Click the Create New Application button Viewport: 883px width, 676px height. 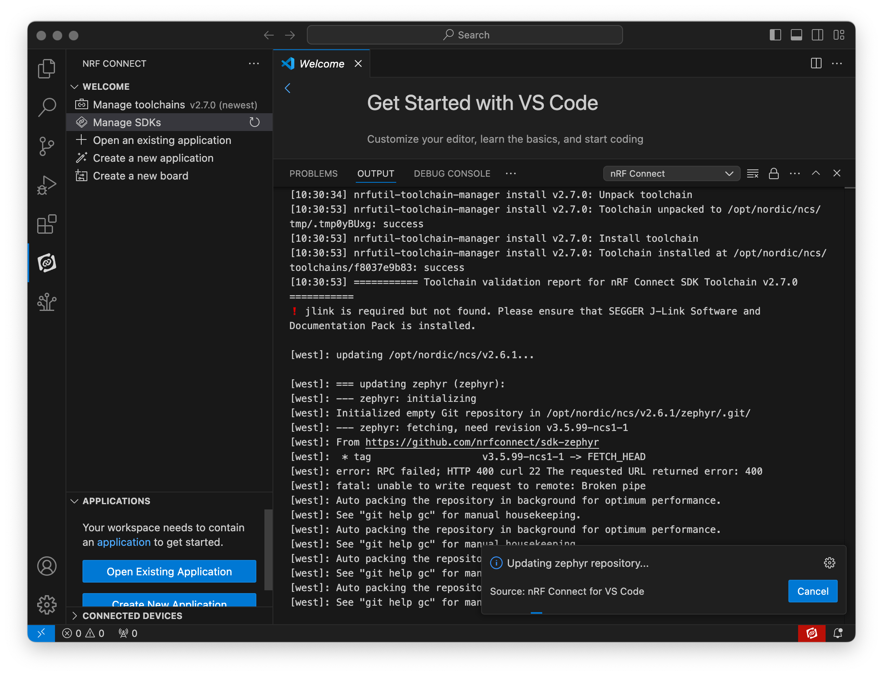point(169,600)
